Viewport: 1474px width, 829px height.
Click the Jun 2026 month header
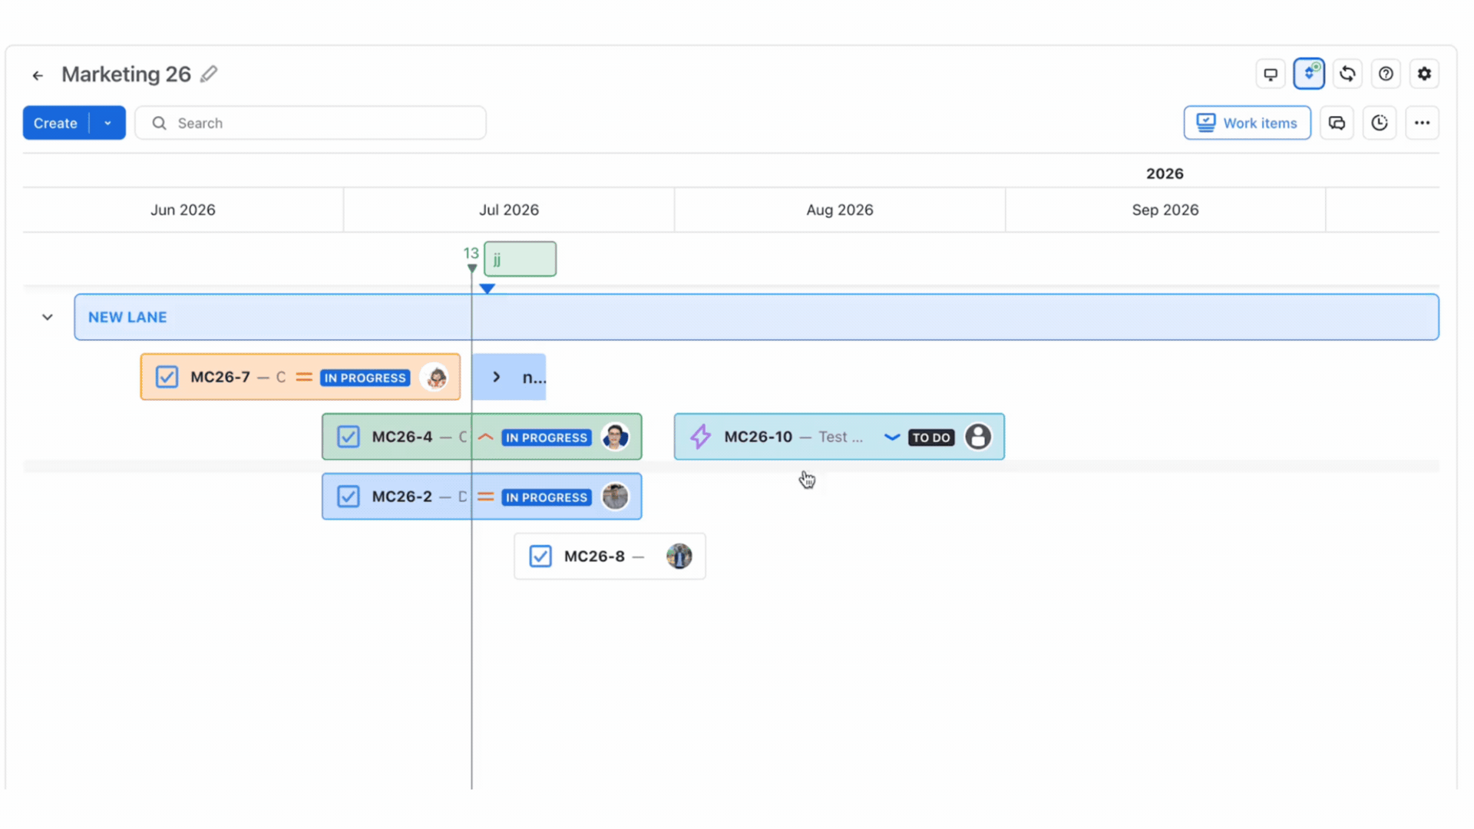click(x=183, y=210)
